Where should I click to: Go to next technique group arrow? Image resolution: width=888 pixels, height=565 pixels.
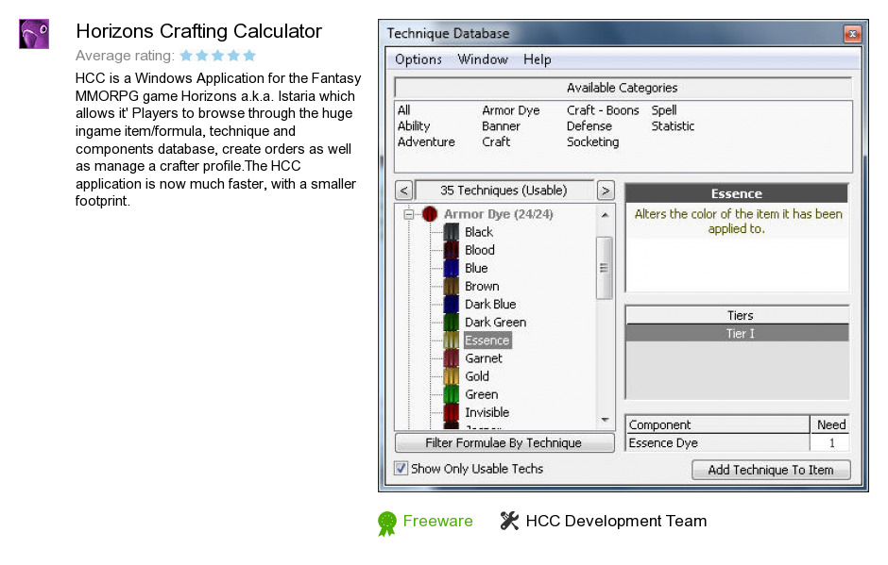pos(606,191)
